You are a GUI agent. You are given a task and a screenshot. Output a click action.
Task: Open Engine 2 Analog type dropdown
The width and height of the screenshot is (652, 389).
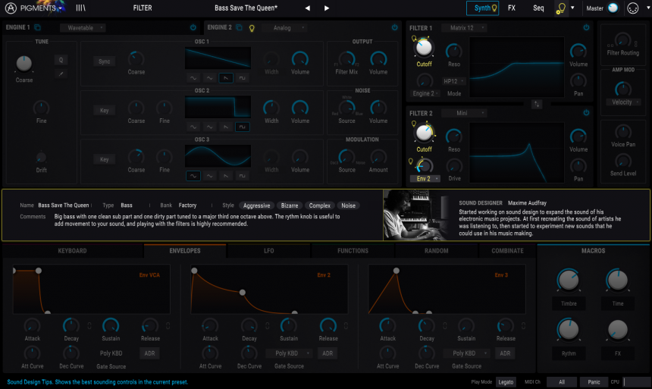[285, 28]
